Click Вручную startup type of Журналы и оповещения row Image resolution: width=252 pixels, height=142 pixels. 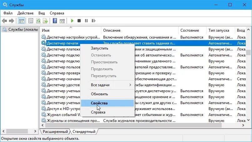(x=216, y=121)
